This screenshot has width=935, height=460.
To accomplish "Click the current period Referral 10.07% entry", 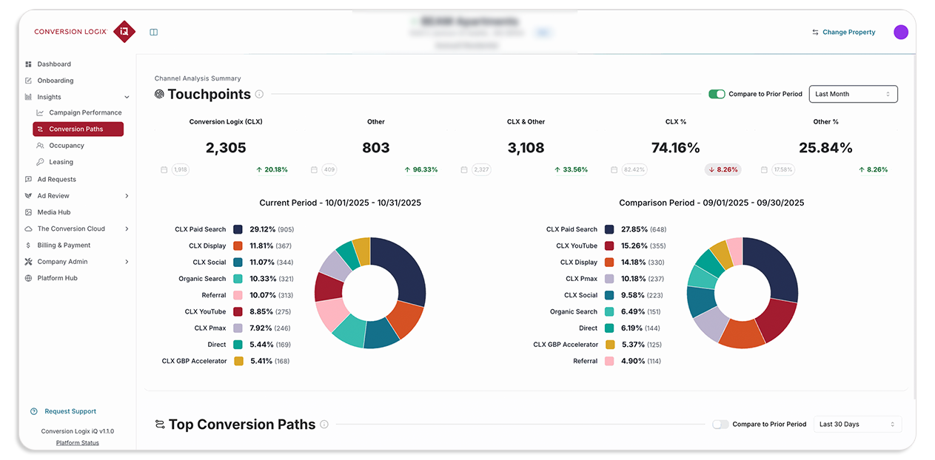I will click(x=237, y=295).
